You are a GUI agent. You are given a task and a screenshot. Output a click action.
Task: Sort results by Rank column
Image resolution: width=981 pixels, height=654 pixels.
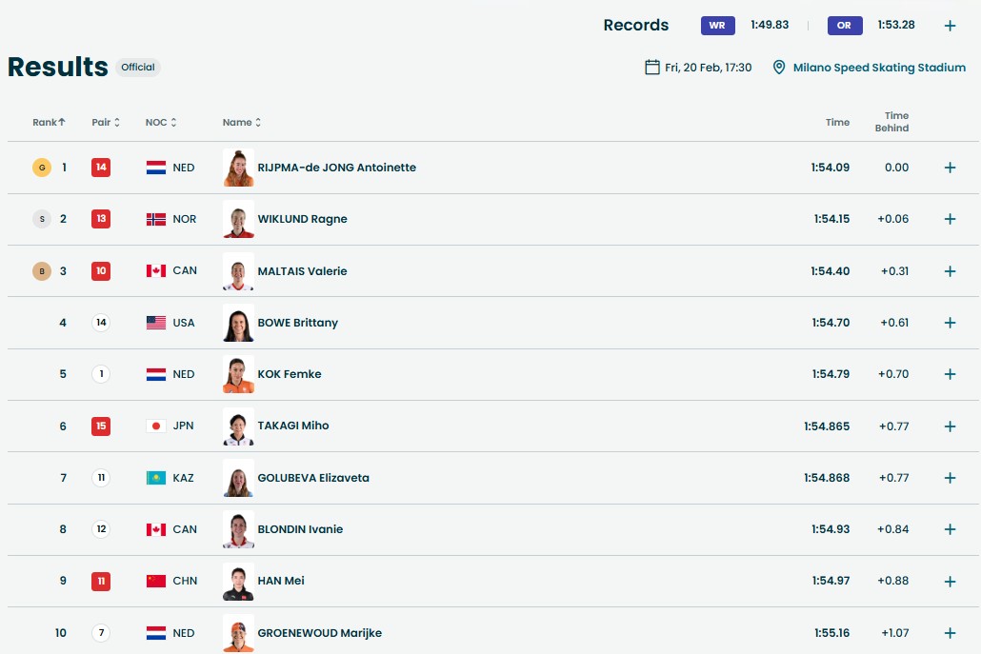pyautogui.click(x=50, y=122)
